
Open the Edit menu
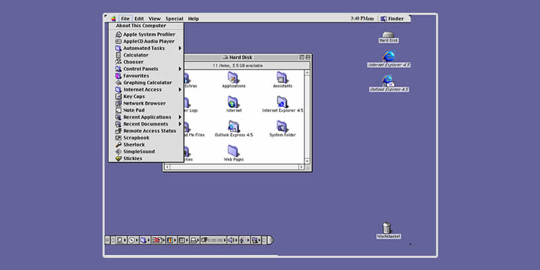139,19
